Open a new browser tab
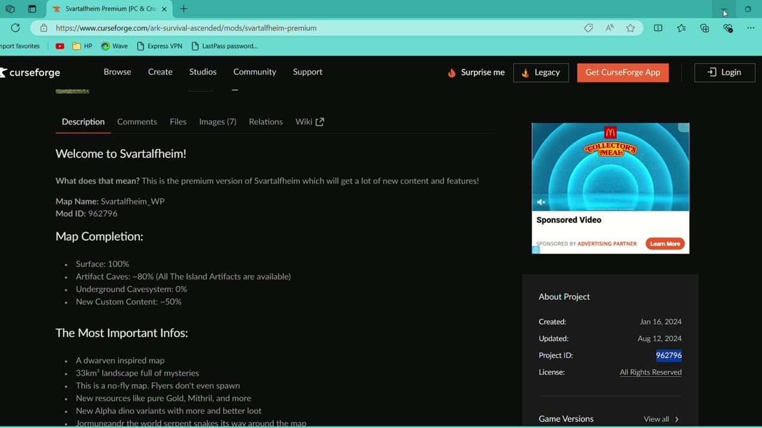 point(183,9)
